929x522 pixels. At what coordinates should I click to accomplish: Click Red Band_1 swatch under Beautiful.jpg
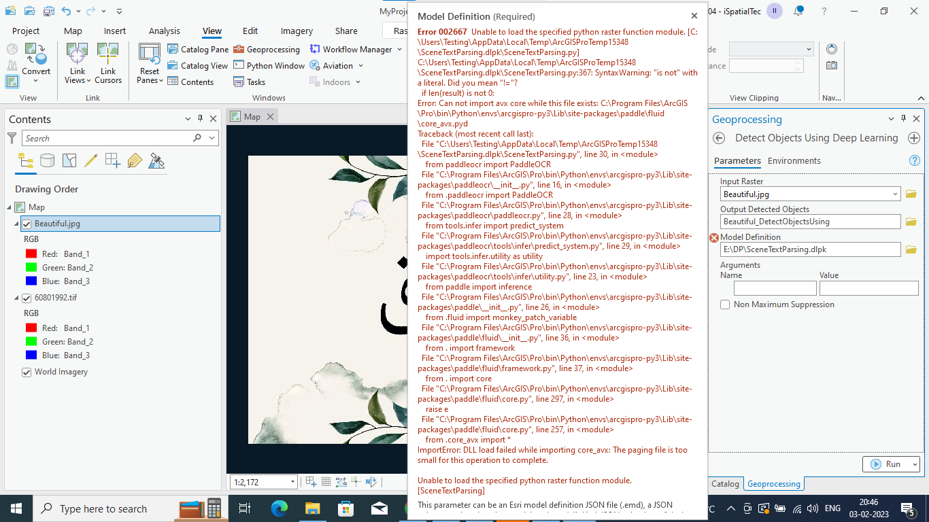(31, 254)
